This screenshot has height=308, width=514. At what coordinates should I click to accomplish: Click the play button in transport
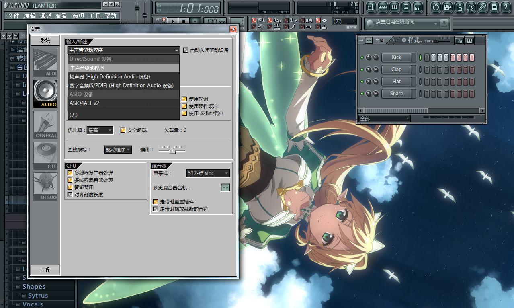click(x=172, y=21)
